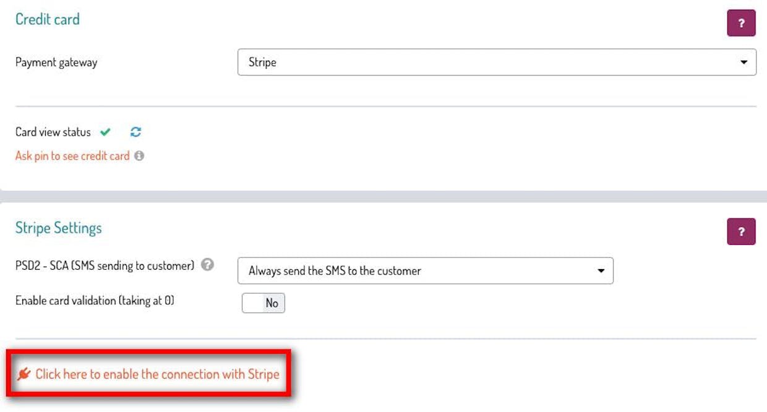Toggle Enable card validation switch
767x412 pixels.
pyautogui.click(x=264, y=303)
